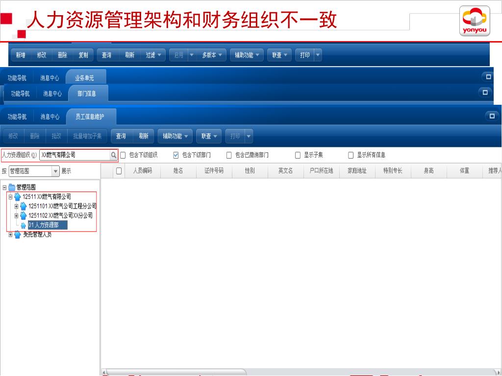502x376 pixels.
Task: Open 消息中心 tab in 部门信息 window
Action: (52, 94)
